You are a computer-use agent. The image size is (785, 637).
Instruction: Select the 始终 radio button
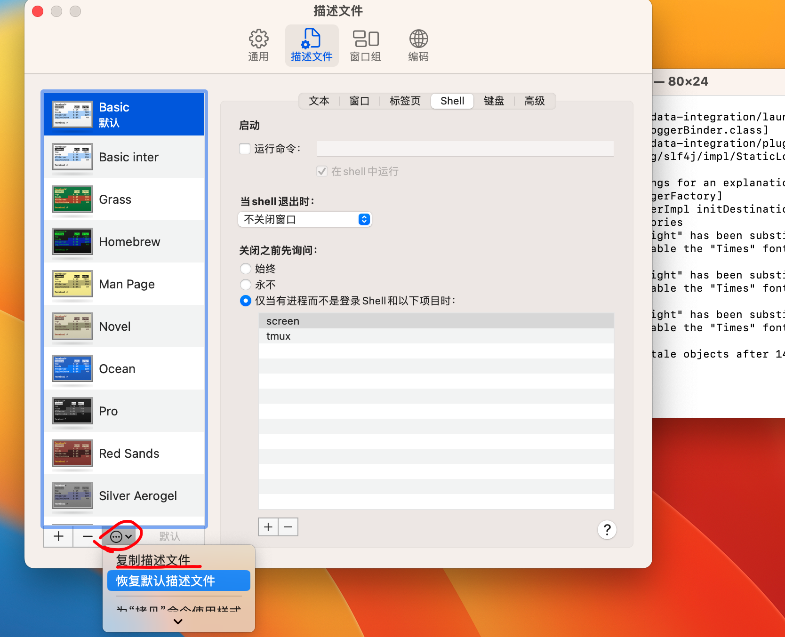pyautogui.click(x=246, y=269)
